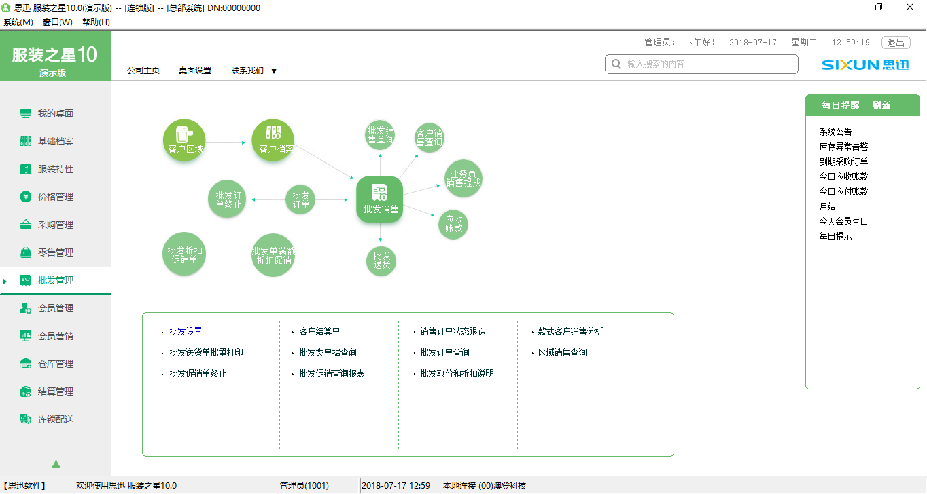Open 批发退货 workflow node
Viewport: 927px width, 494px height.
coord(381,261)
